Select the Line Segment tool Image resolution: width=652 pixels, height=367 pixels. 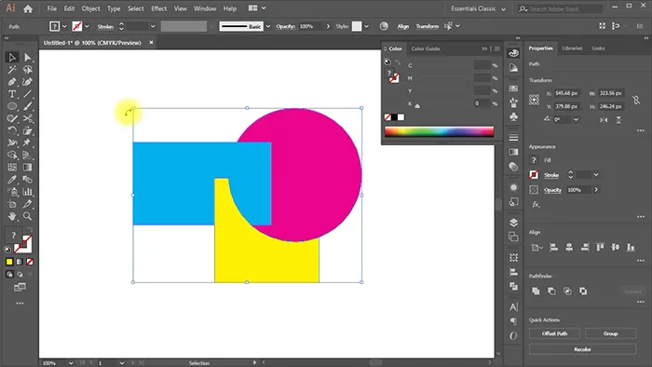(x=27, y=94)
